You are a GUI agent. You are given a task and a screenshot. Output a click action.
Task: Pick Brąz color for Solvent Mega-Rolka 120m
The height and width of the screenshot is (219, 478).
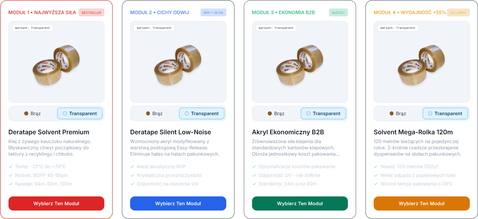click(x=398, y=114)
